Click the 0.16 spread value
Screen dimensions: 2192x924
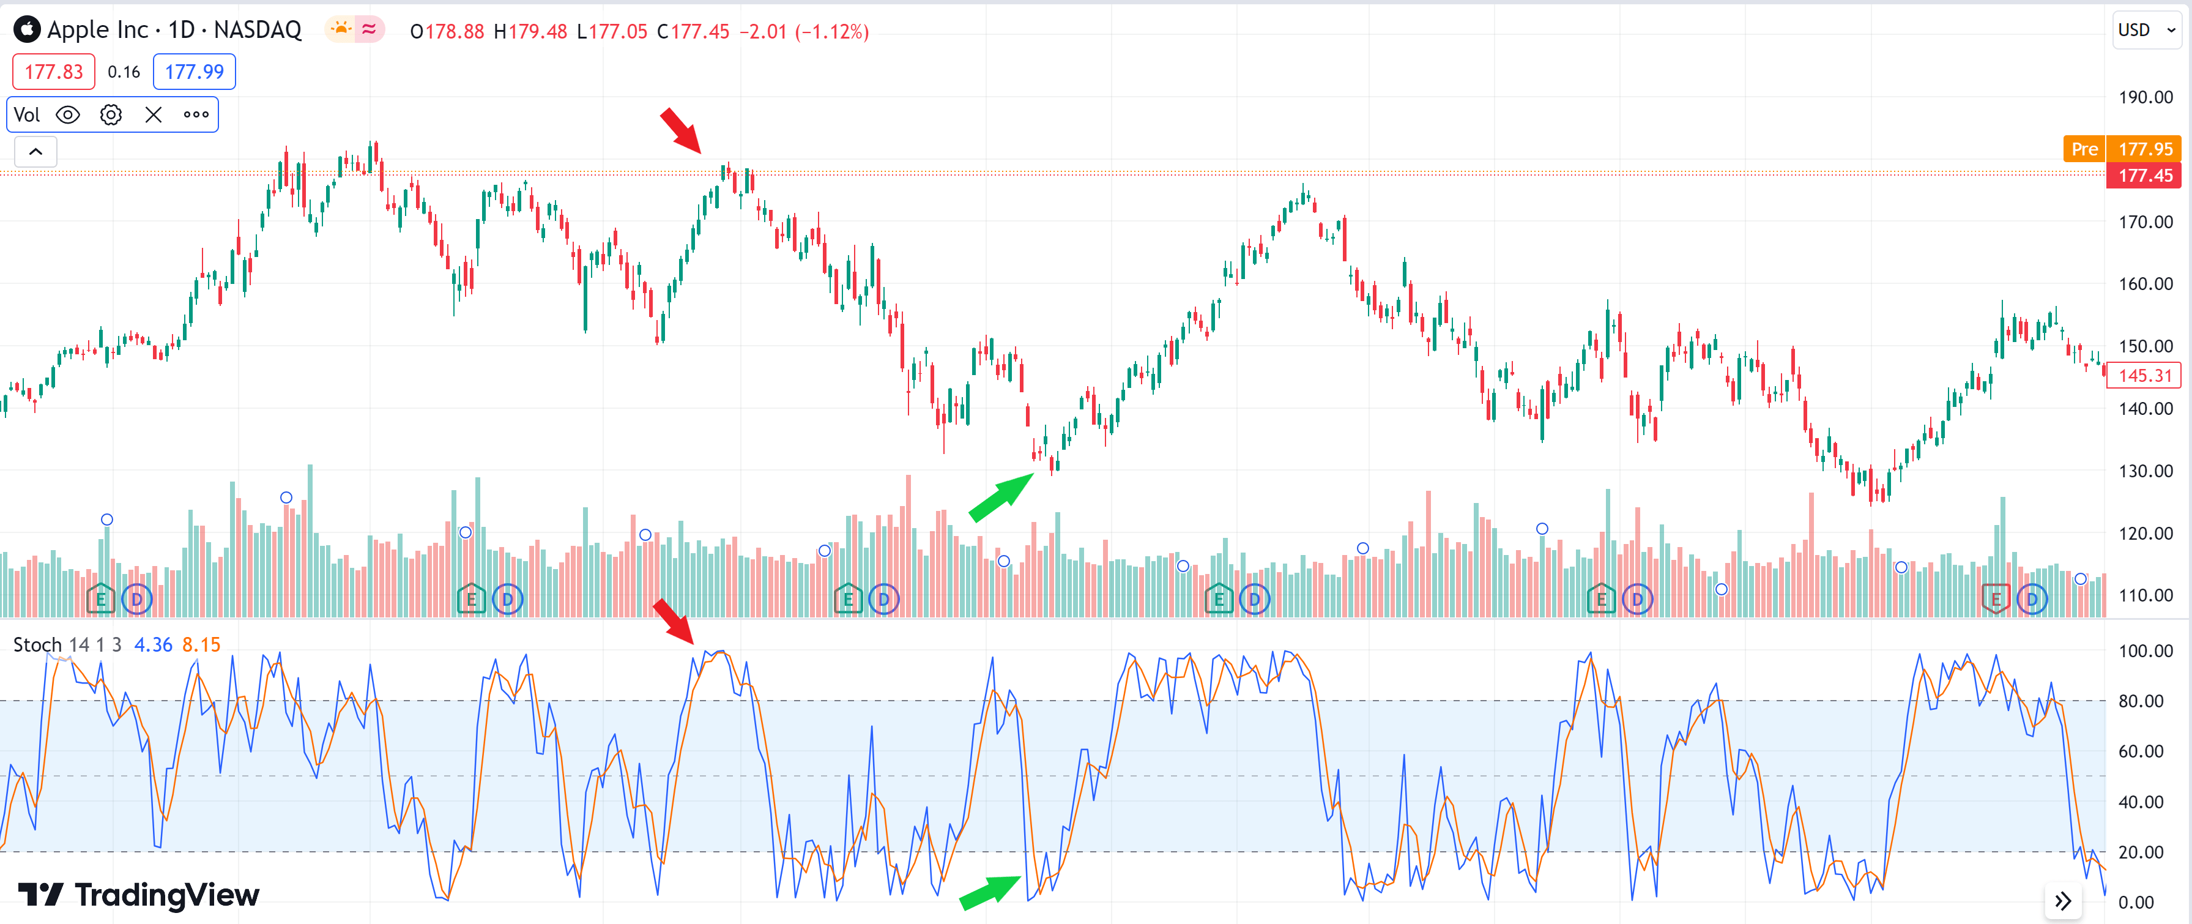click(x=124, y=72)
